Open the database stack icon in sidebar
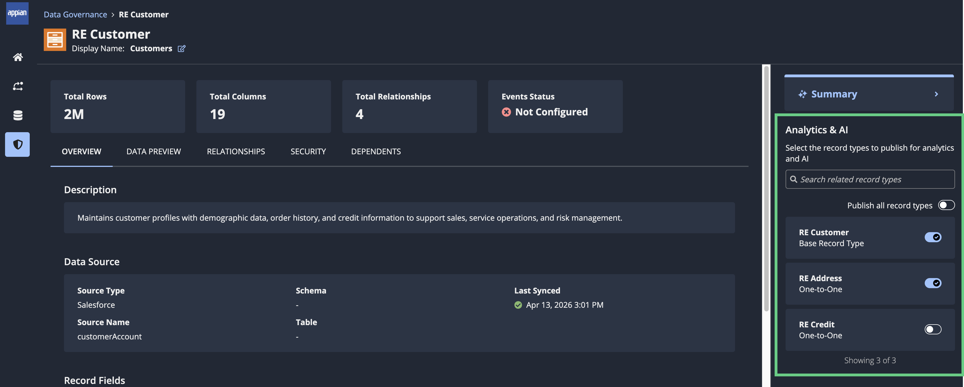This screenshot has width=964, height=387. (x=18, y=115)
